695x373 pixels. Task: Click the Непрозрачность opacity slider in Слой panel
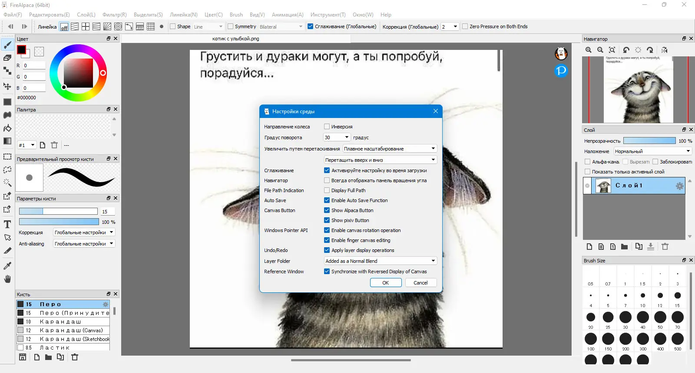tap(649, 141)
